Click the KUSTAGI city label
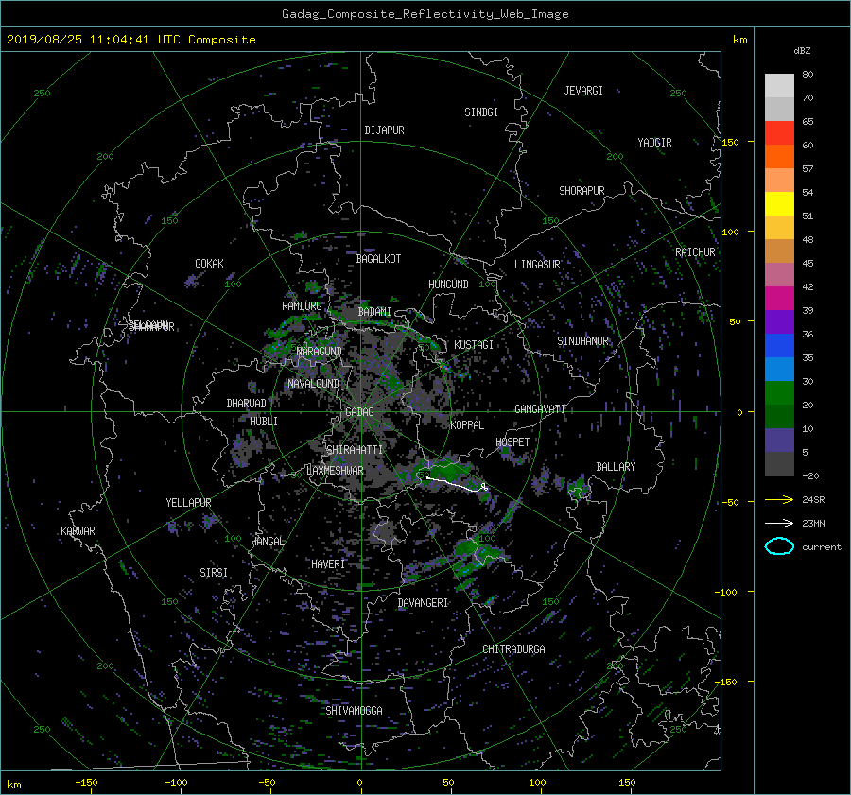Screen dimensions: 851x795 tap(474, 345)
